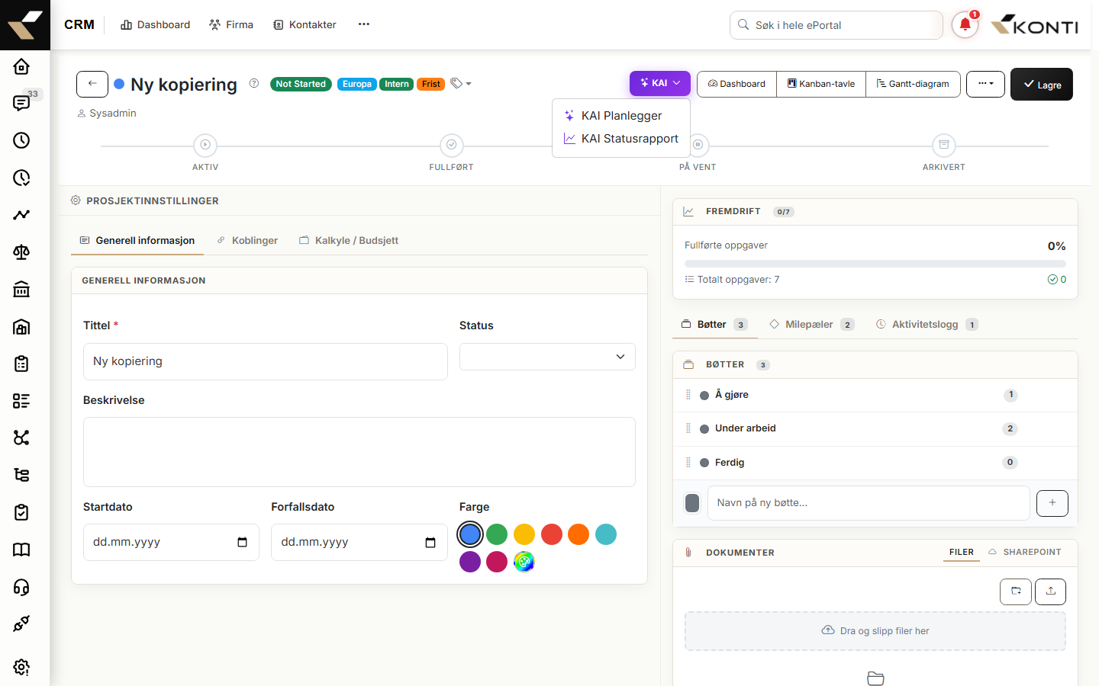
Task: Click drag handle for Å gjøre bucket
Action: 688,395
